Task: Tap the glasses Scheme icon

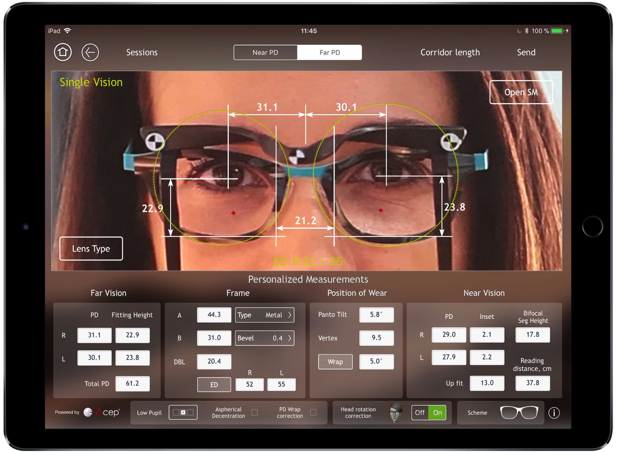Action: click(x=519, y=412)
